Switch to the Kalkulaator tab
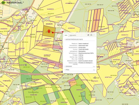The width and height of the screenshot is (139, 105). 73,35
